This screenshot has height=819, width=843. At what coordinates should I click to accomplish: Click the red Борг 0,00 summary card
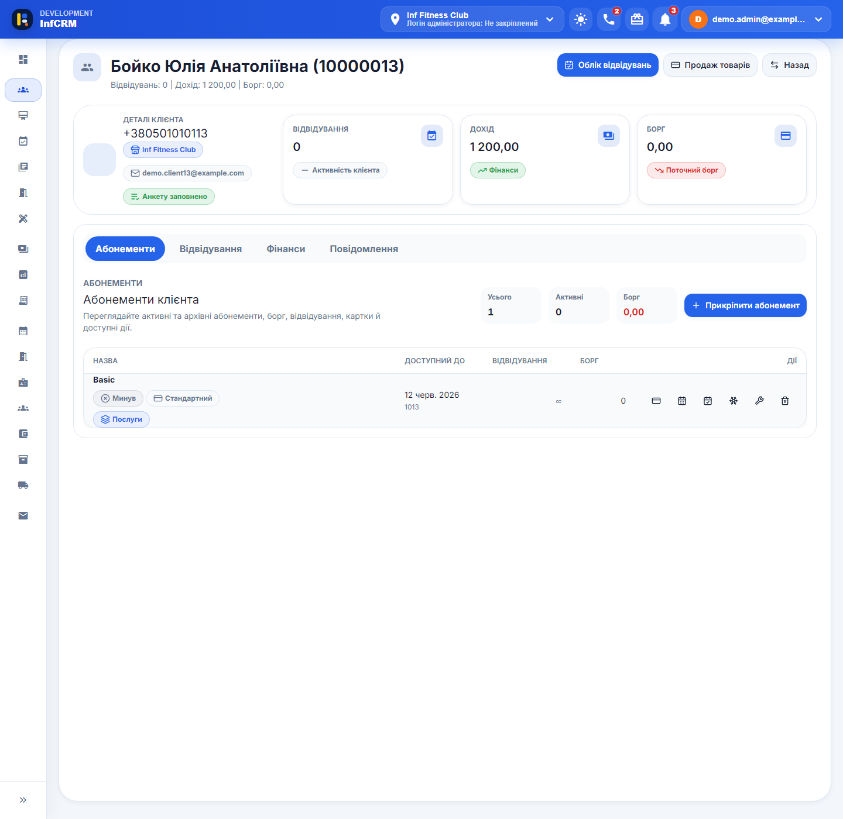click(647, 305)
